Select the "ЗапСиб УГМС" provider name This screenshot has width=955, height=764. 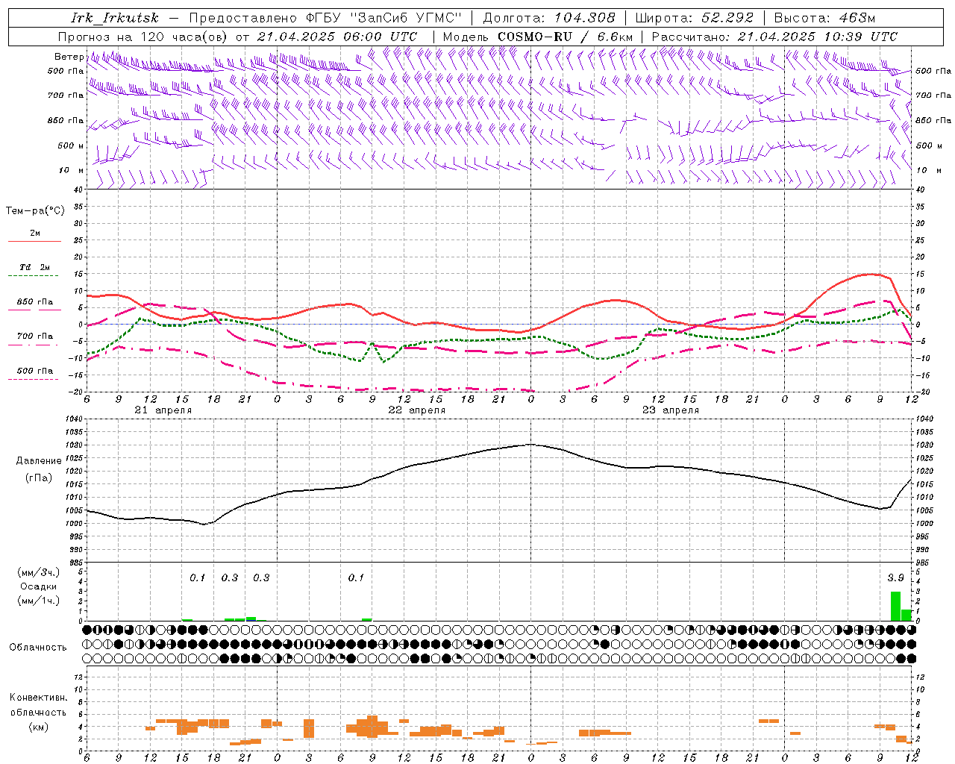pos(407,18)
